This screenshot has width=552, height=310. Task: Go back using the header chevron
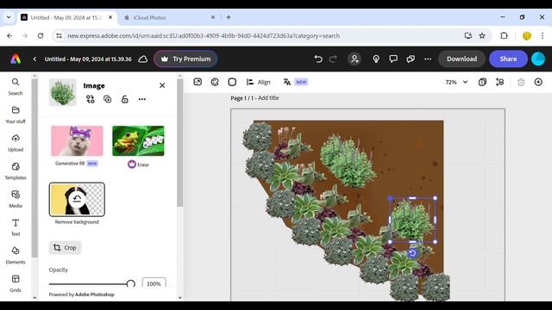coord(34,59)
